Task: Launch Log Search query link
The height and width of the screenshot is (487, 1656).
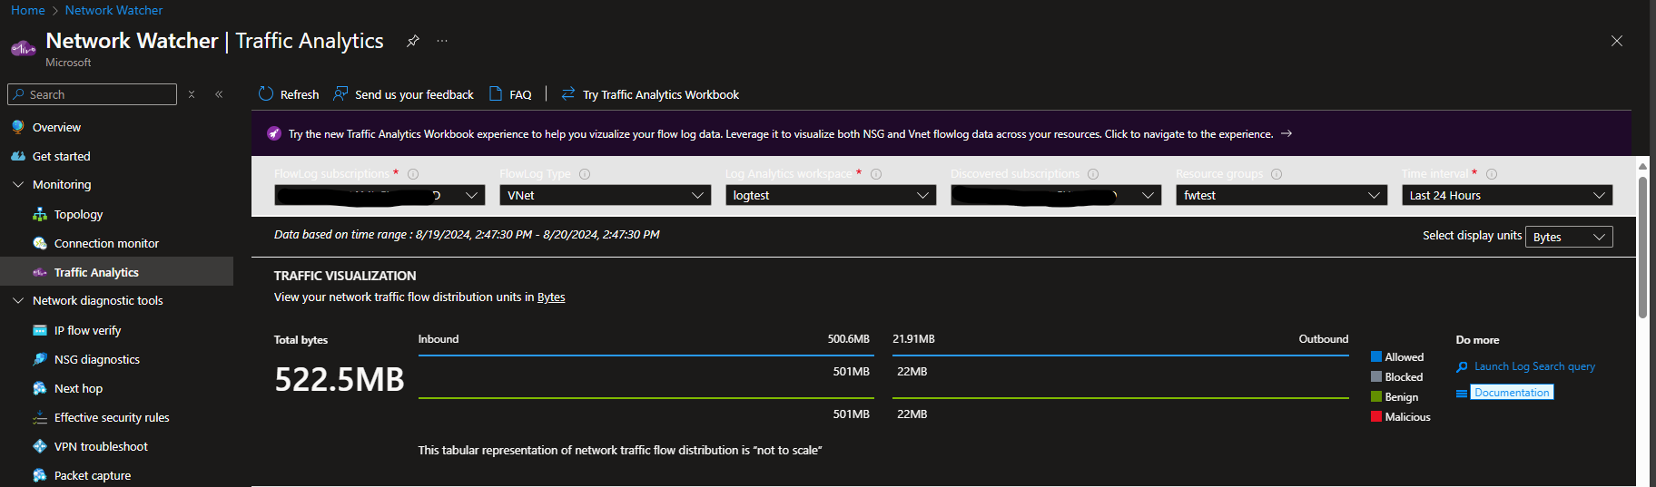Action: coord(1534,366)
